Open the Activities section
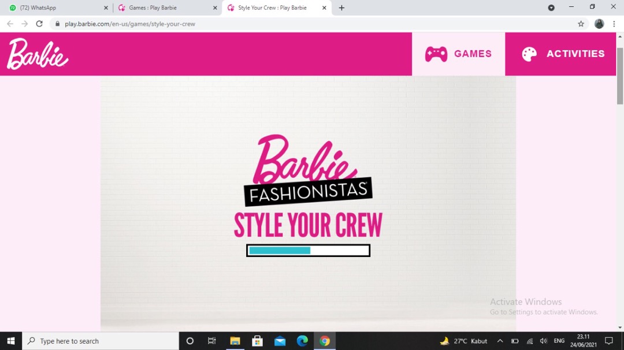Screen dimensions: 624x350 [x=563, y=54]
